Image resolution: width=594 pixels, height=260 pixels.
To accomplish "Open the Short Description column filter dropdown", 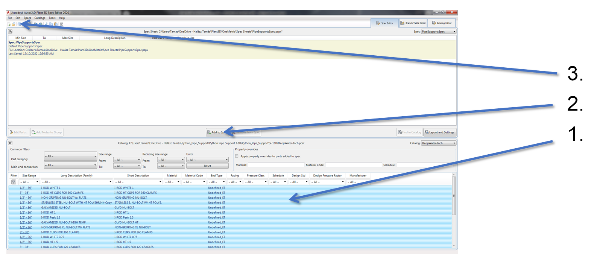I will click(138, 182).
